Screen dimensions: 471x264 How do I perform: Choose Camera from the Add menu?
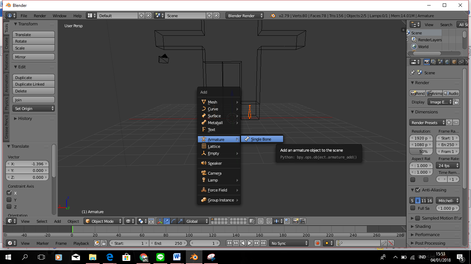click(219, 173)
